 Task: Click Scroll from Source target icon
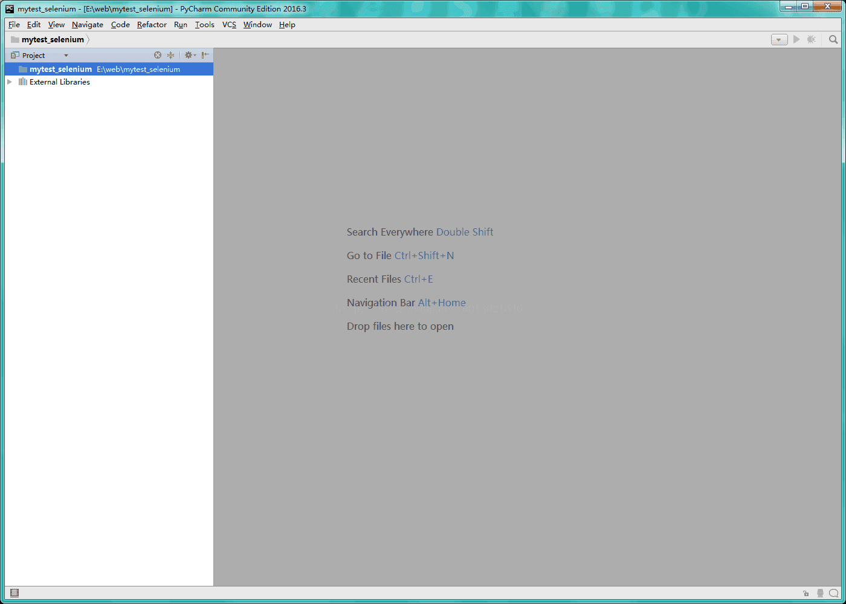point(158,55)
